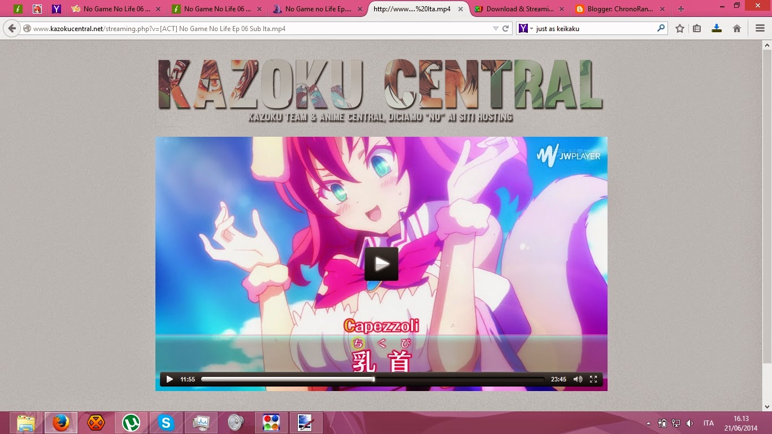This screenshot has height=434, width=772.
Task: Open a new browser tab
Action: 680,9
